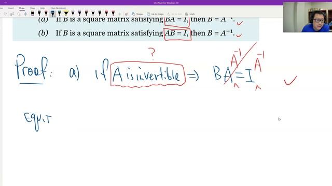Open the Math assistant

[190, 14]
